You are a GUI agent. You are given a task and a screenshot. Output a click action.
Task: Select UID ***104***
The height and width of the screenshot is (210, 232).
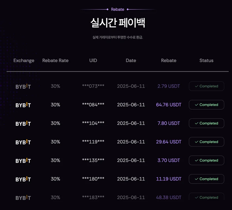(x=93, y=123)
